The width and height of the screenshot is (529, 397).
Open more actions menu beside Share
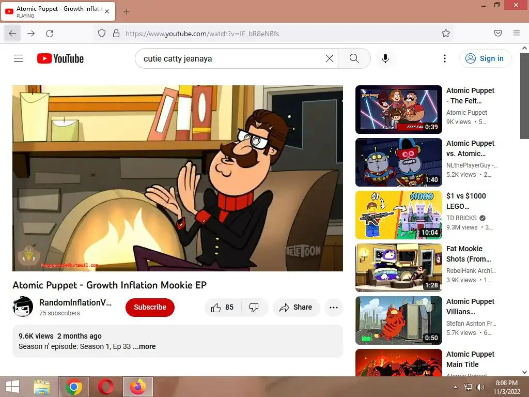coord(334,308)
